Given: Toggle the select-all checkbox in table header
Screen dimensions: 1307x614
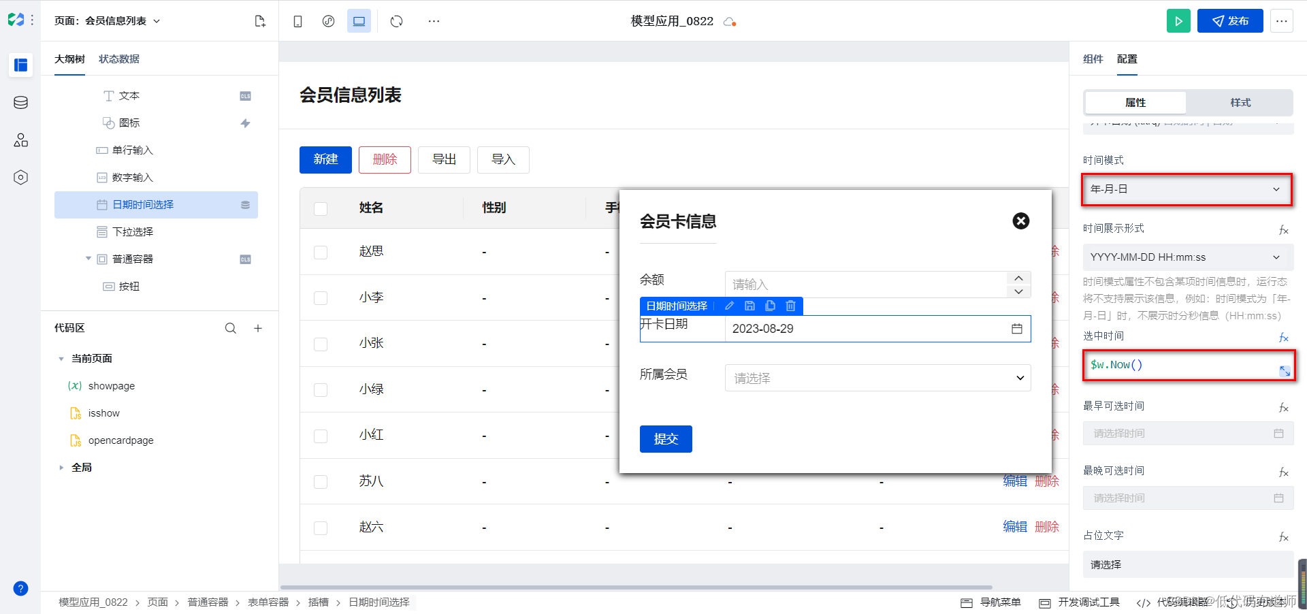Looking at the screenshot, I should 321,208.
